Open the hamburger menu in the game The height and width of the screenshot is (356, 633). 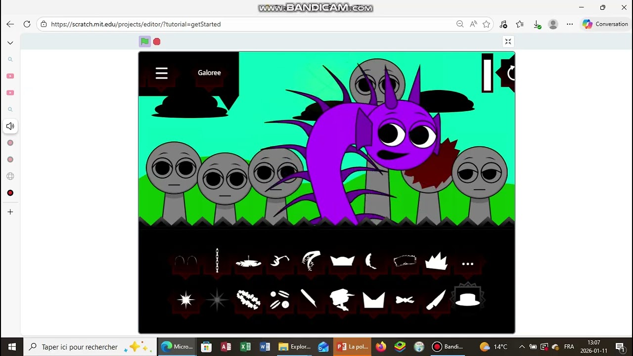coord(162,73)
